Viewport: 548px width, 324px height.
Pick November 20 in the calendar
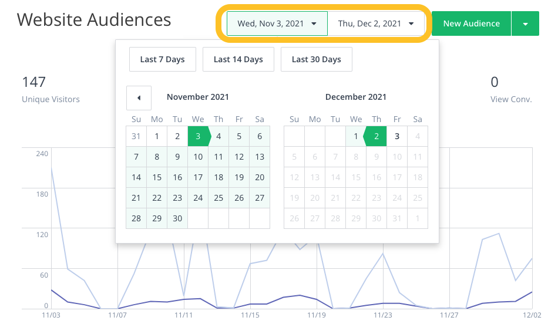pyautogui.click(x=260, y=177)
